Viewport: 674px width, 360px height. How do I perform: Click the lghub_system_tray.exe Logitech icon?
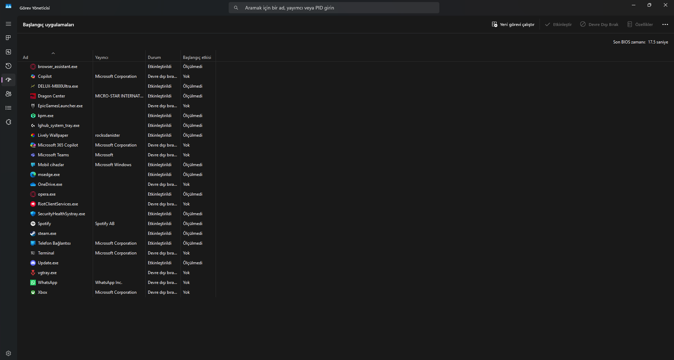33,125
